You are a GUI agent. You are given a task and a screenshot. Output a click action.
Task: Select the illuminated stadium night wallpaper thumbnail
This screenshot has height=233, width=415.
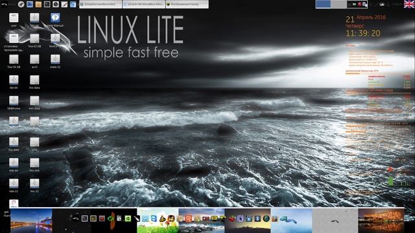click(381, 221)
